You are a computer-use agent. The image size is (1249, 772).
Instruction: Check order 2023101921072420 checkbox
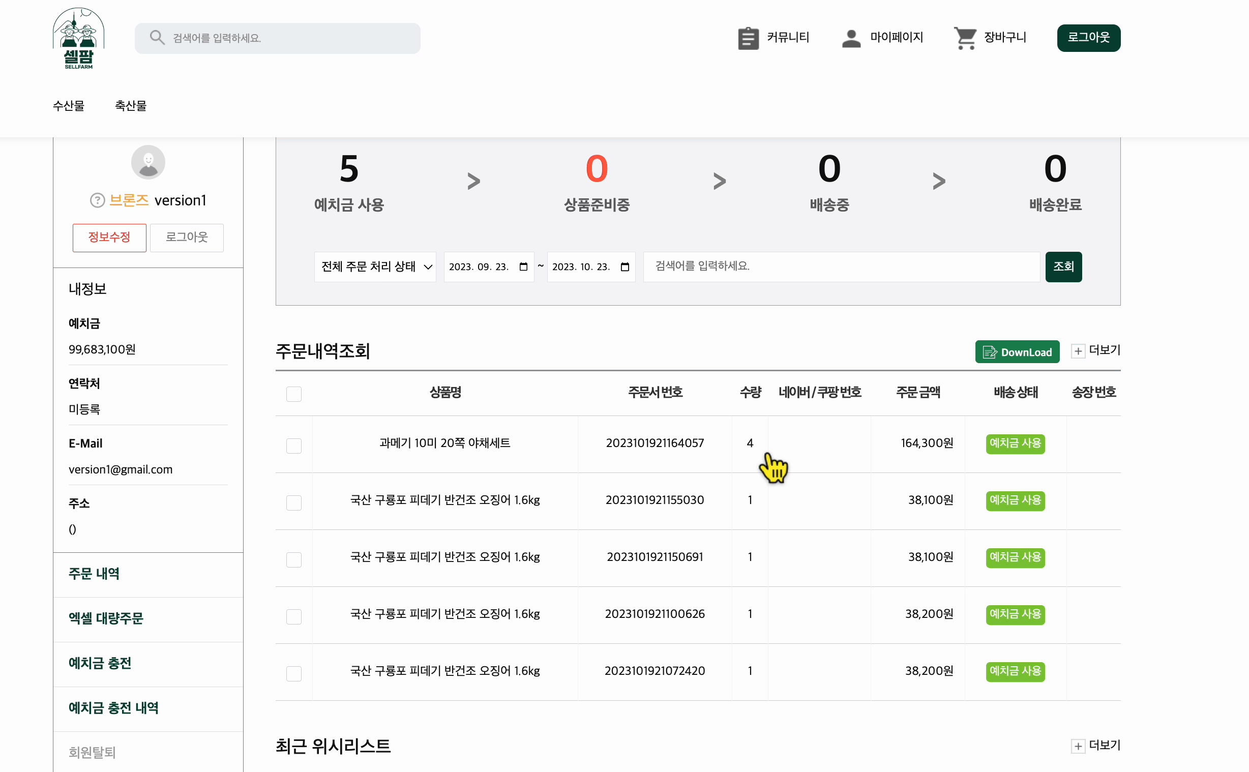tap(293, 673)
